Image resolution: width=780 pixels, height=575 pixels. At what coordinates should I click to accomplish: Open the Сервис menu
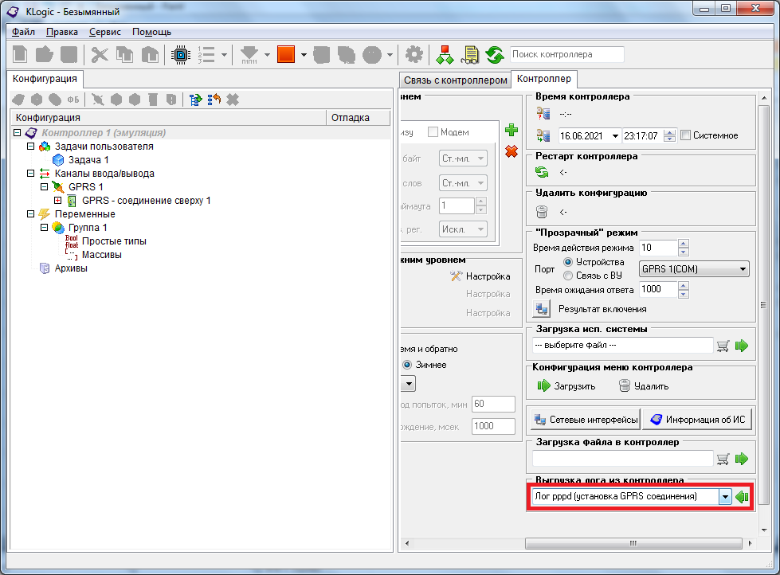[x=105, y=32]
